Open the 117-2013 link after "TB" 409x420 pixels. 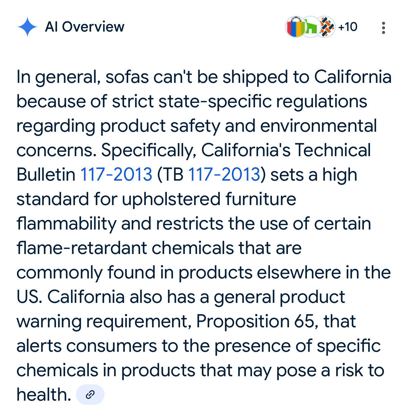tap(224, 175)
